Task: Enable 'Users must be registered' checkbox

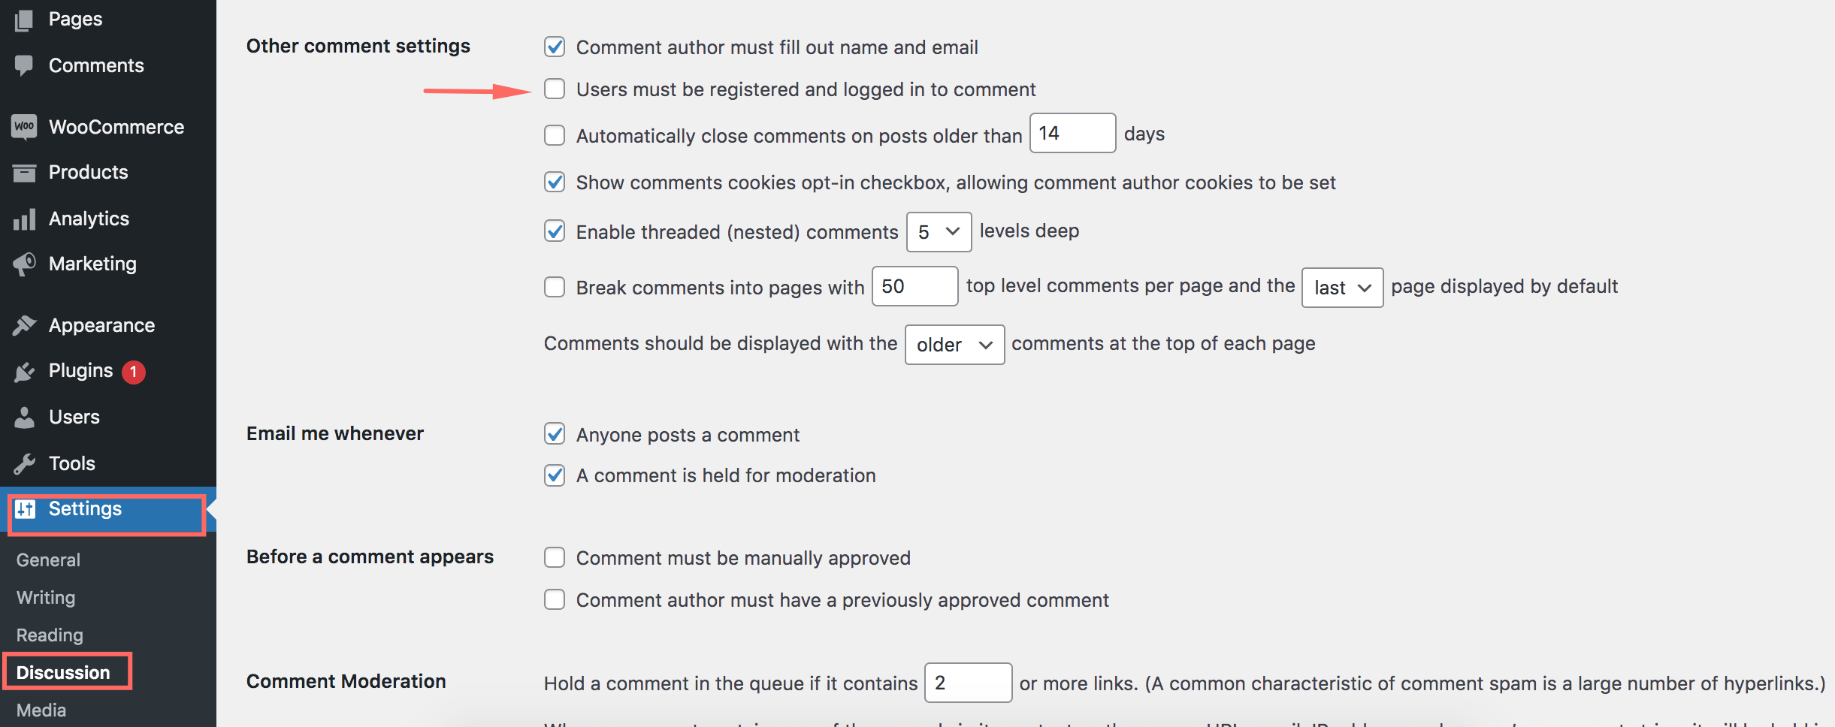Action: point(555,89)
